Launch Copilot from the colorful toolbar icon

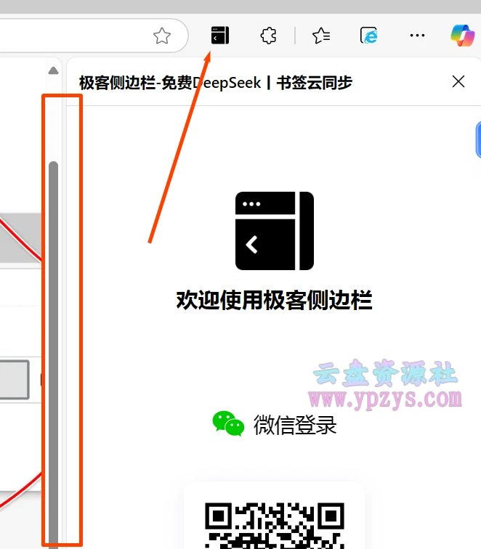point(461,35)
